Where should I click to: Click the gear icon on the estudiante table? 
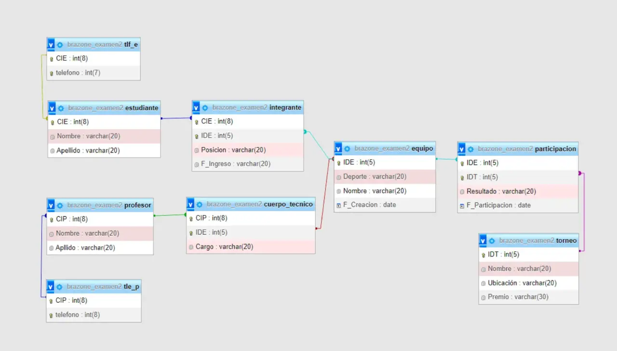[61, 108]
